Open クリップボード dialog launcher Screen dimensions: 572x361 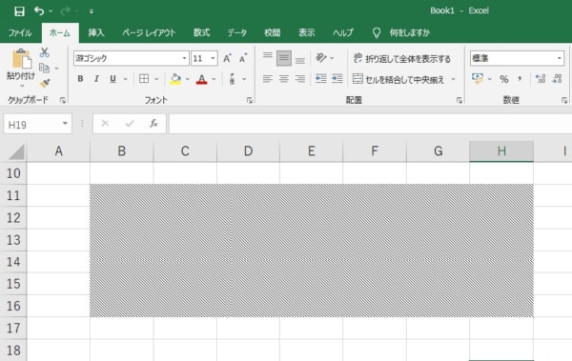click(x=63, y=100)
